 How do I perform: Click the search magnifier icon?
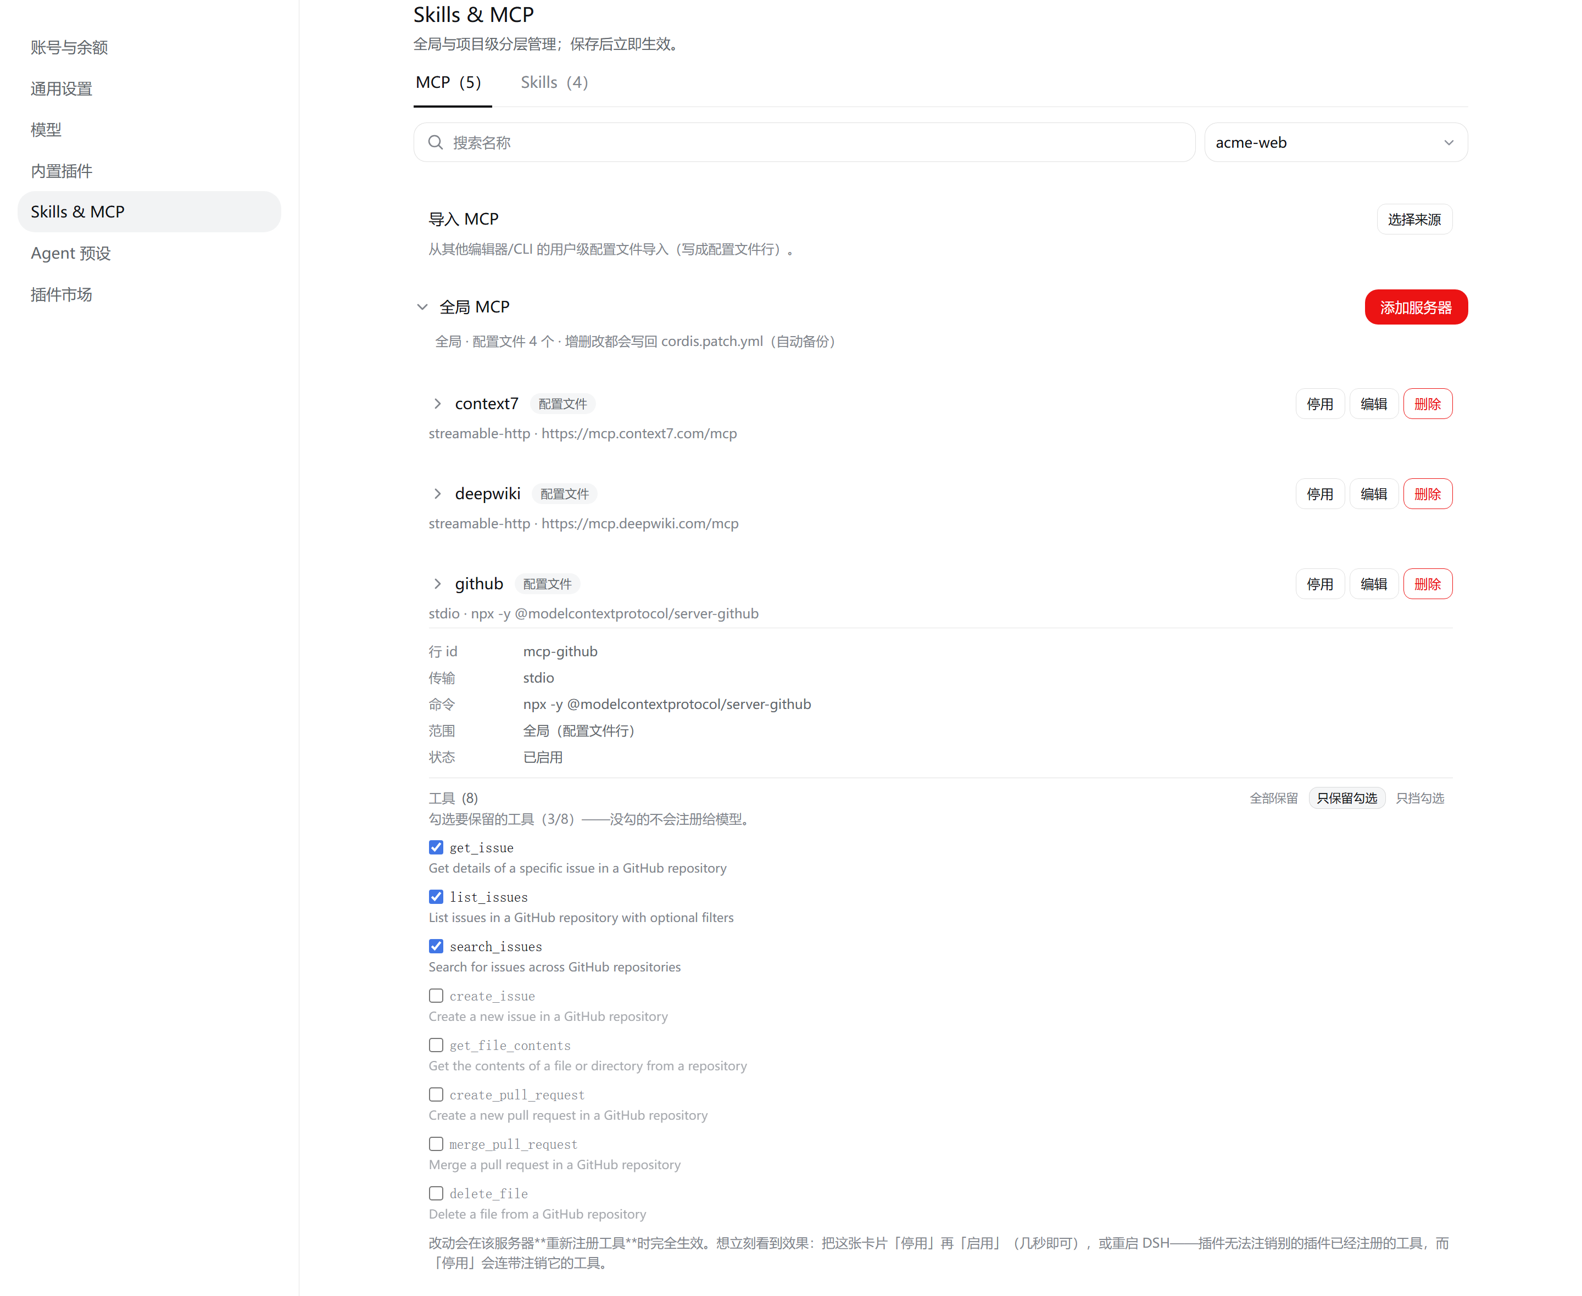click(435, 142)
